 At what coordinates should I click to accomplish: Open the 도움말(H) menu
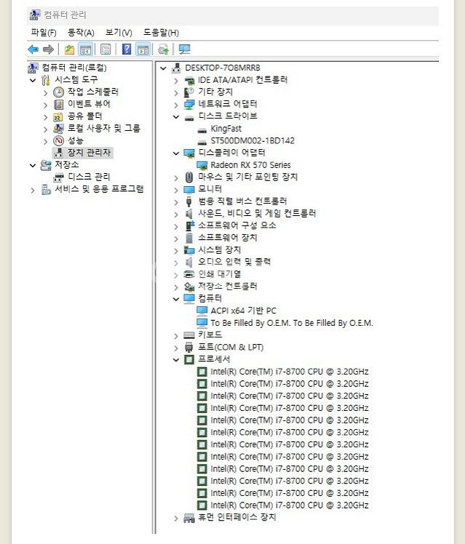(161, 33)
